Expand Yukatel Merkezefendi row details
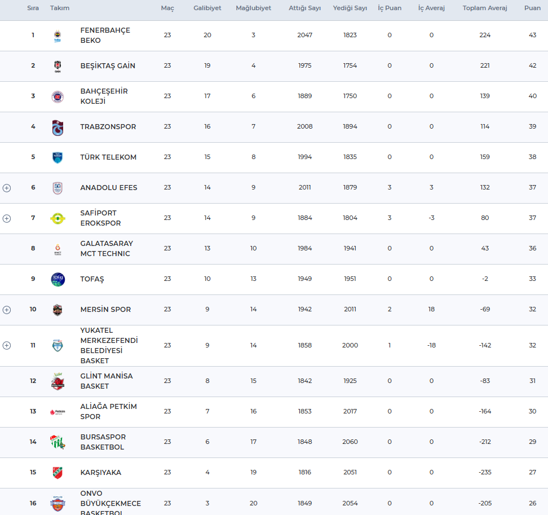The width and height of the screenshot is (548, 515). pyautogui.click(x=7, y=345)
